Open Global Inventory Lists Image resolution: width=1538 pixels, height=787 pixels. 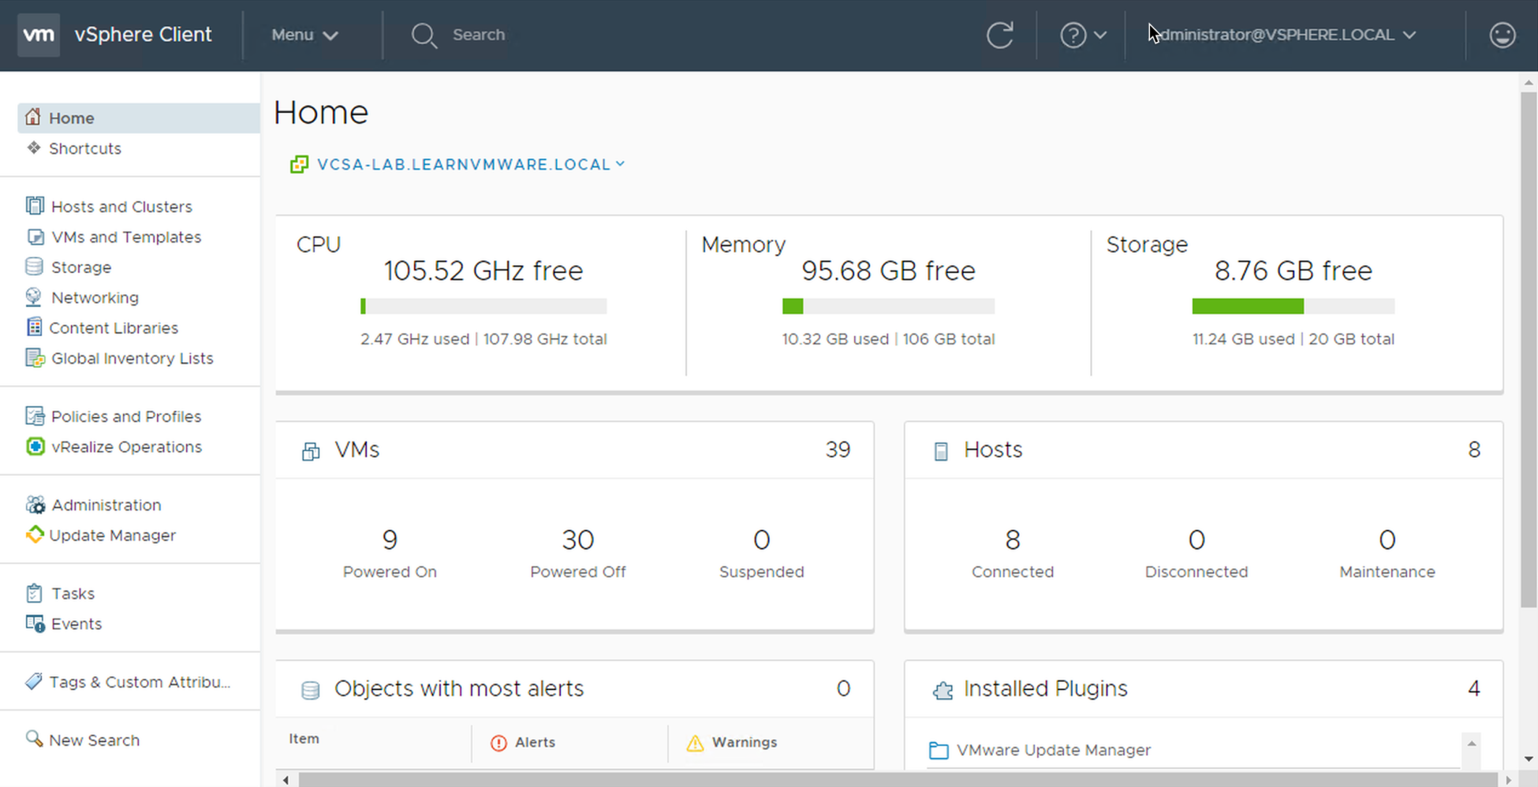tap(133, 358)
